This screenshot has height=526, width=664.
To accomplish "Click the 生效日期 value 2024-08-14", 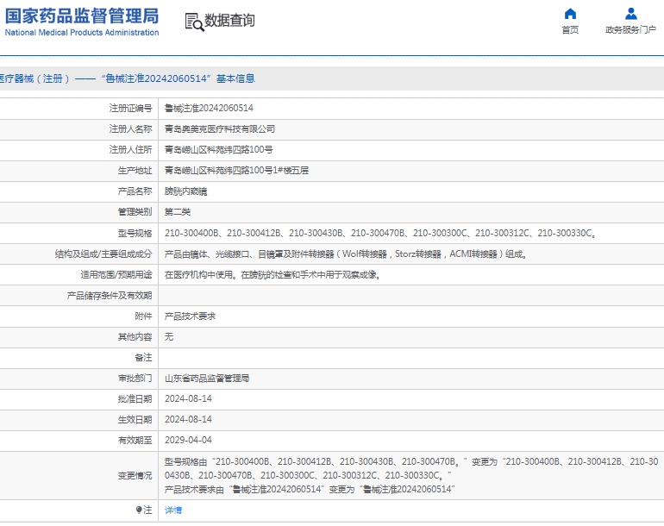I will pos(188,419).
